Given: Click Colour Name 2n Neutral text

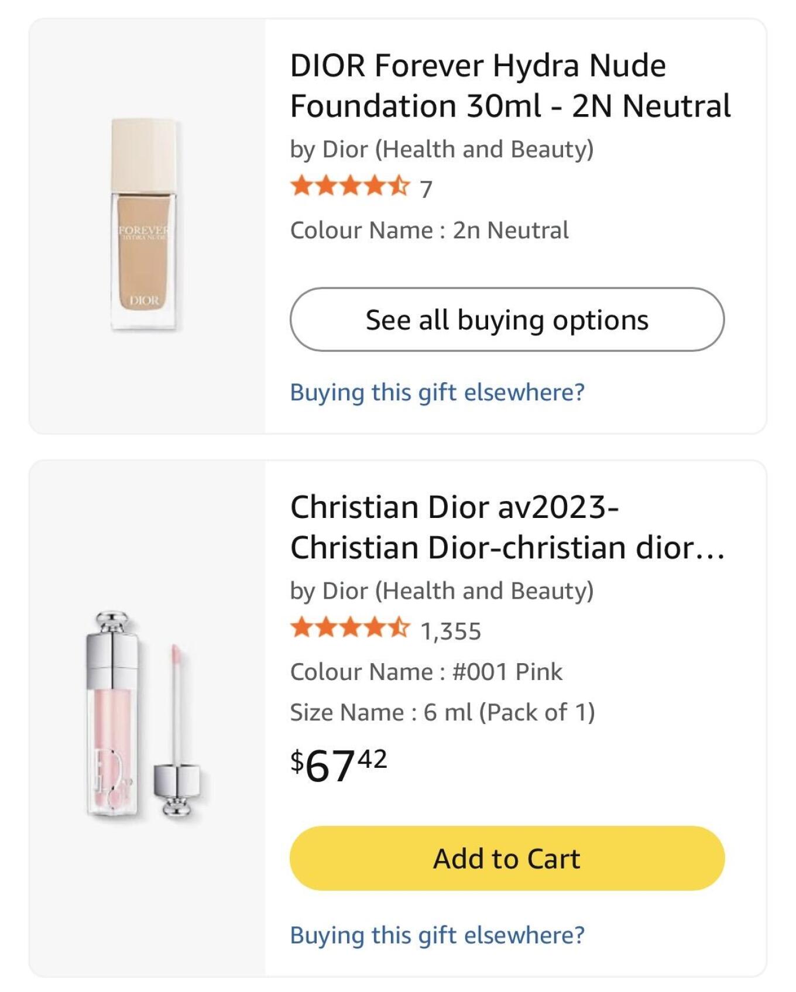Looking at the screenshot, I should tap(429, 230).
